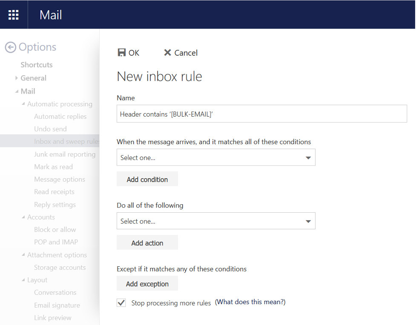Collapse the Mail section in sidebar
The image size is (416, 325).
coord(17,91)
